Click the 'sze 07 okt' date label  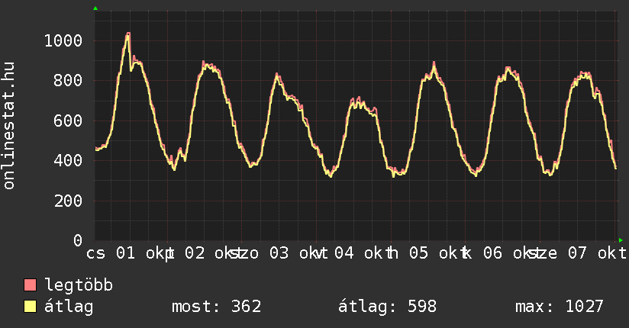coord(577,253)
